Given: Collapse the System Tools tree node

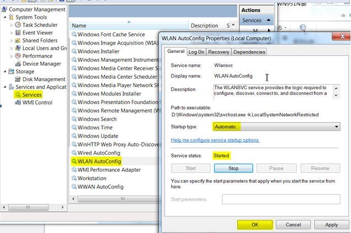Looking at the screenshot, I should tap(4, 17).
